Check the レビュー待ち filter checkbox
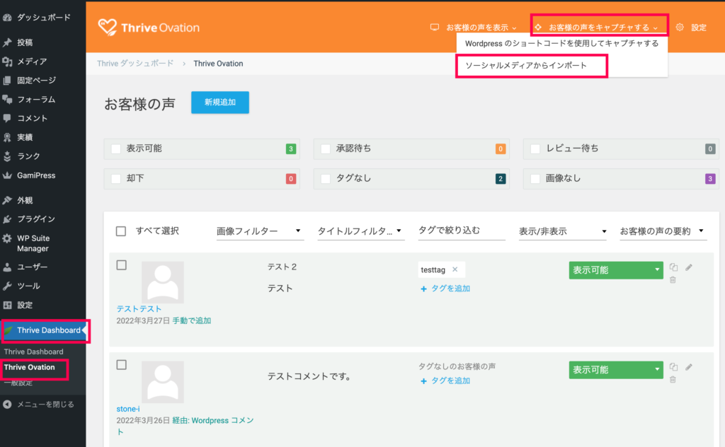This screenshot has width=725, height=447. tap(535, 149)
